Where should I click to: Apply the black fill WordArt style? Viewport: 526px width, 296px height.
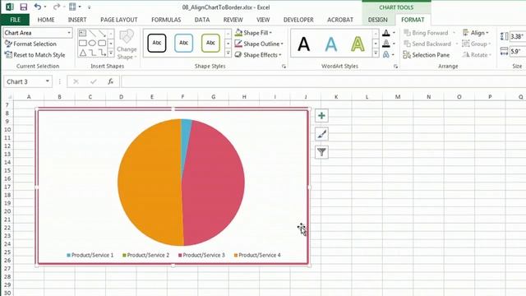click(x=304, y=44)
